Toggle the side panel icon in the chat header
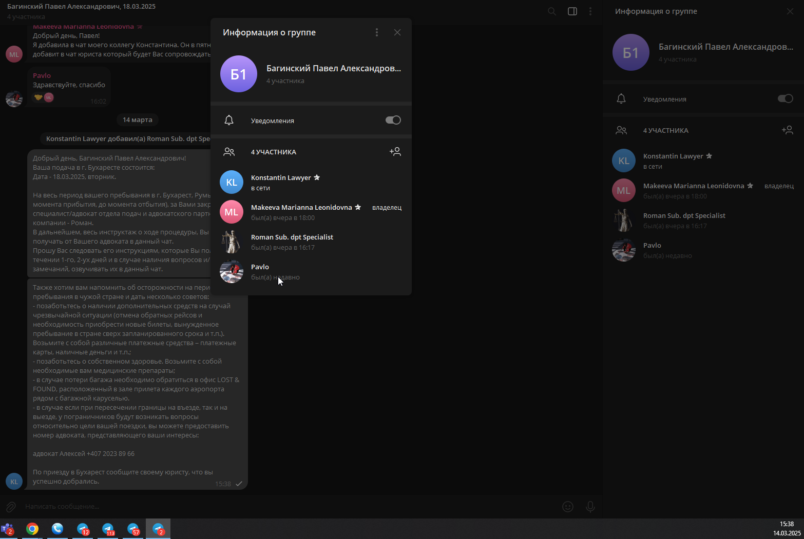 tap(572, 11)
